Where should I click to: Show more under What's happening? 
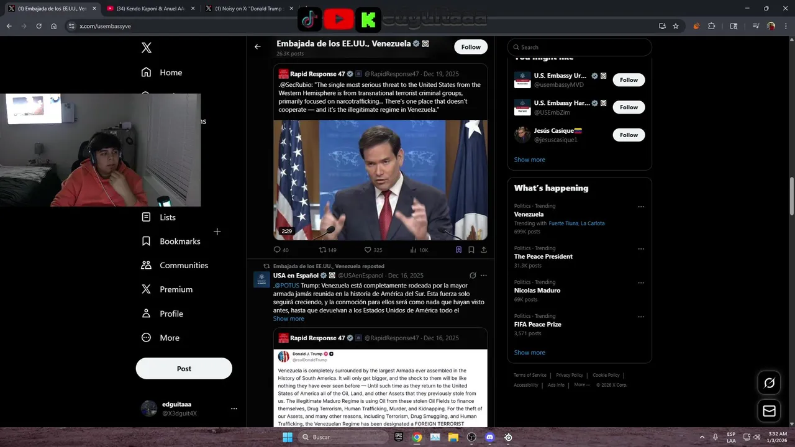529,353
